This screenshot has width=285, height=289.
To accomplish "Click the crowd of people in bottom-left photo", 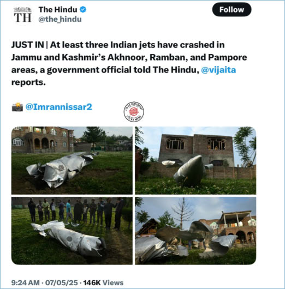I will pyautogui.click(x=76, y=212).
